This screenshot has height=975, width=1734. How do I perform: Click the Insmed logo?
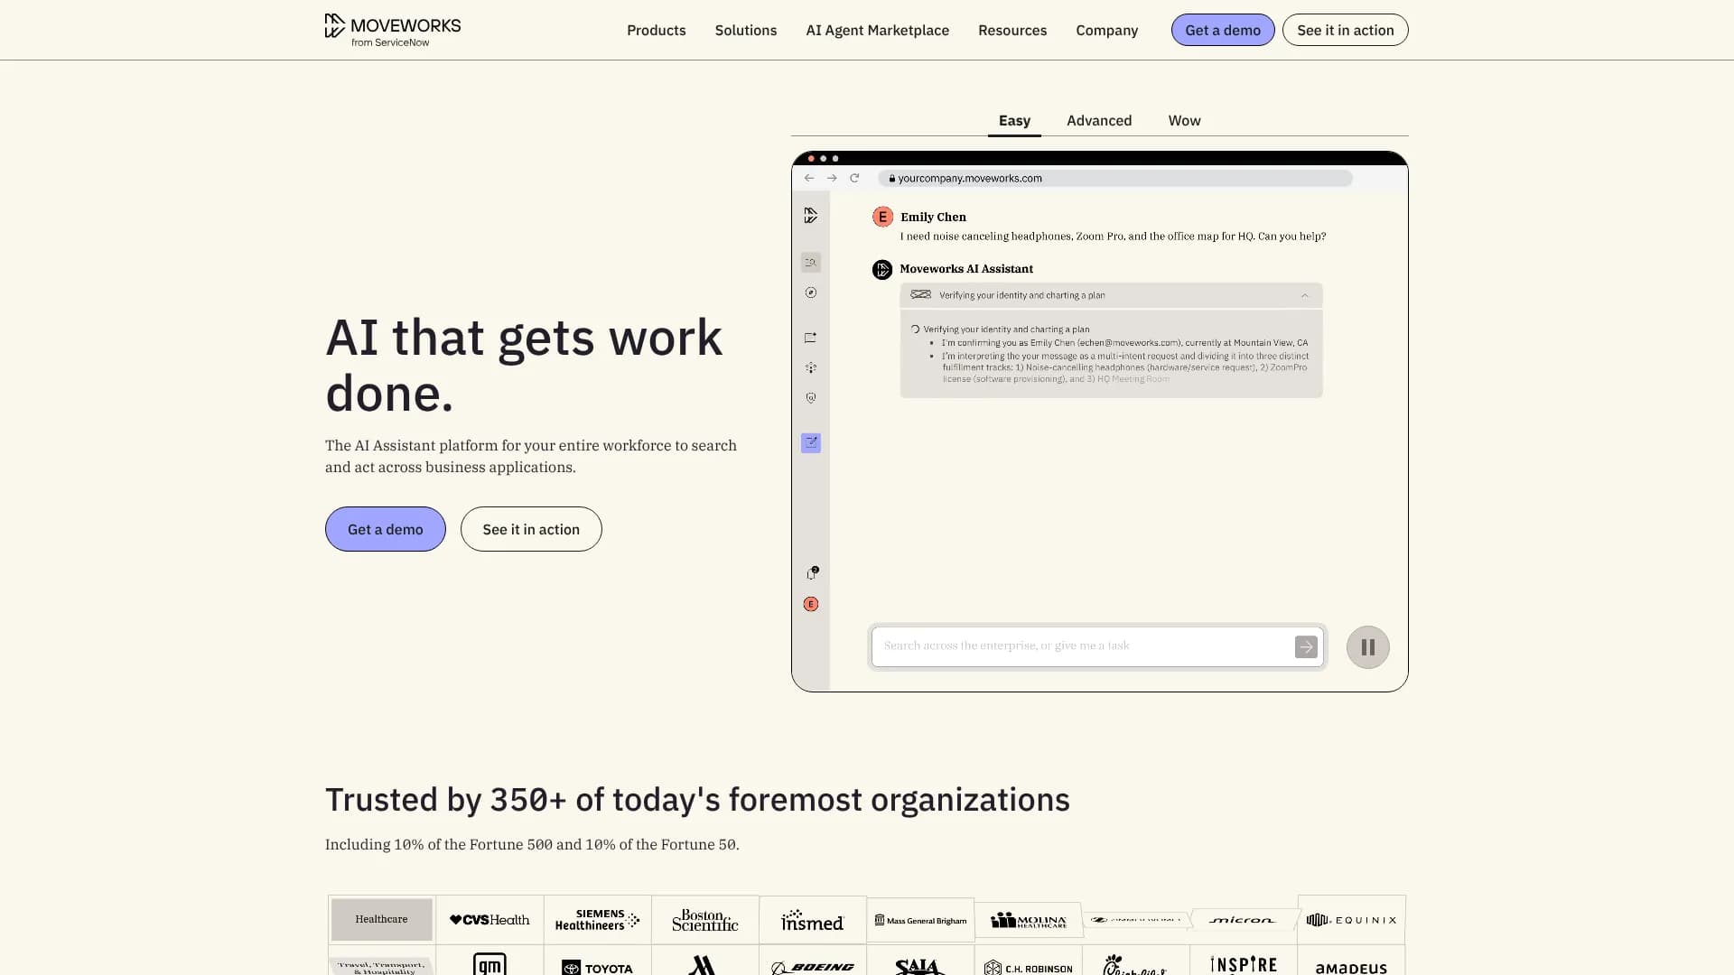(x=813, y=921)
